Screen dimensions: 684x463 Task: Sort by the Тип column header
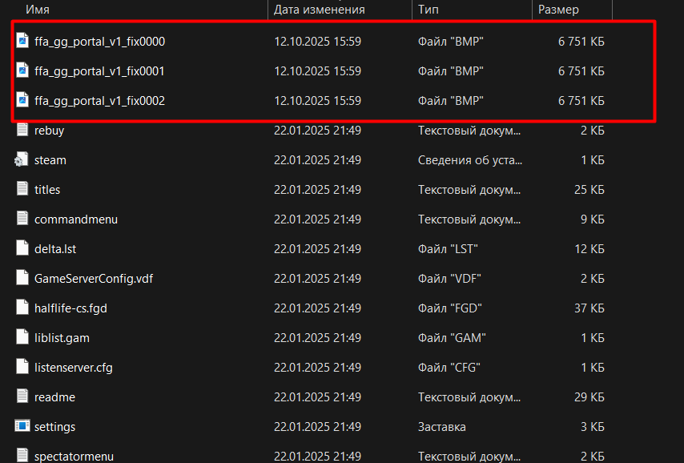(x=426, y=10)
